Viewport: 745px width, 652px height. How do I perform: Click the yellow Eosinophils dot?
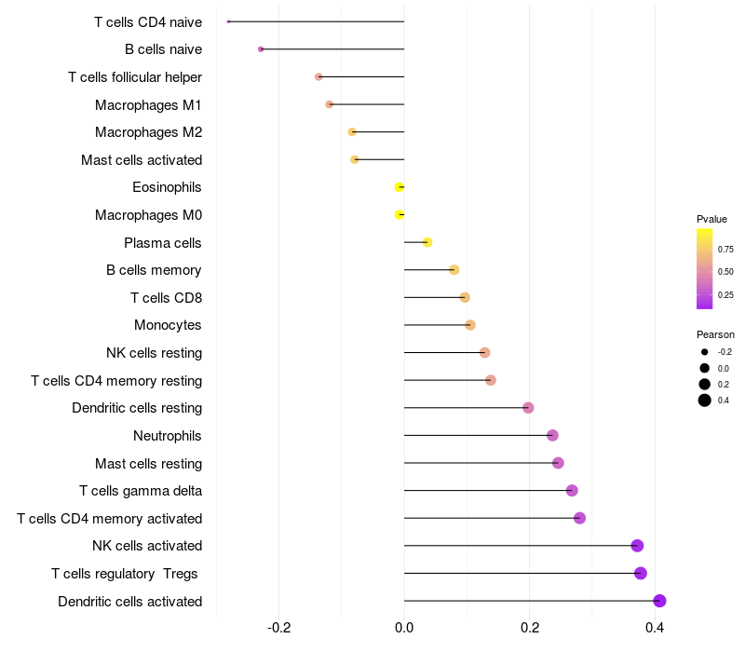(x=400, y=187)
